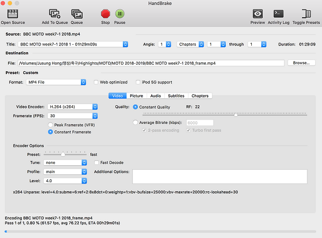322x238 pixels.
Task: Open the Title dropdown
Action: coord(73,45)
